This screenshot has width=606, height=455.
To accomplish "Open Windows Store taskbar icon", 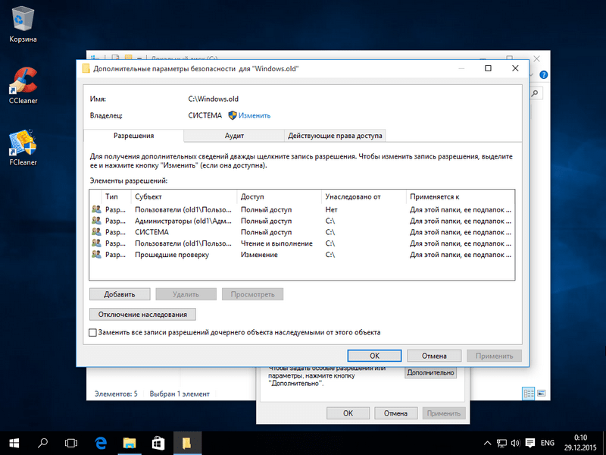I will (158, 441).
